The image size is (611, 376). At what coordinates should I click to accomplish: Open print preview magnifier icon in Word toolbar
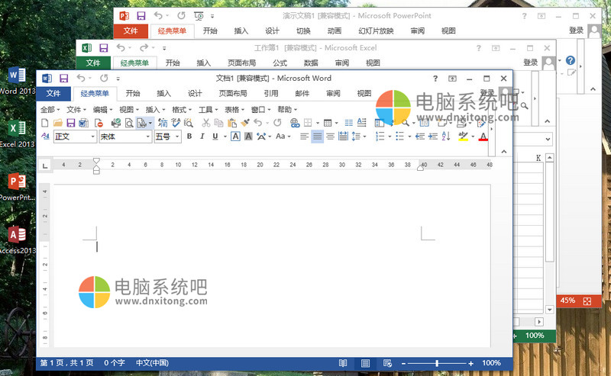(x=129, y=123)
